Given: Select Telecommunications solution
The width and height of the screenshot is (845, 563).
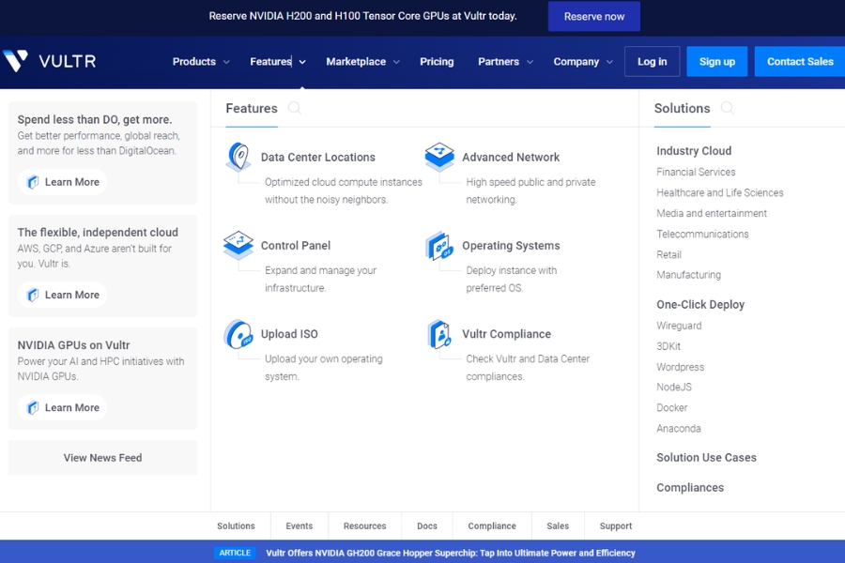Looking at the screenshot, I should pyautogui.click(x=702, y=234).
